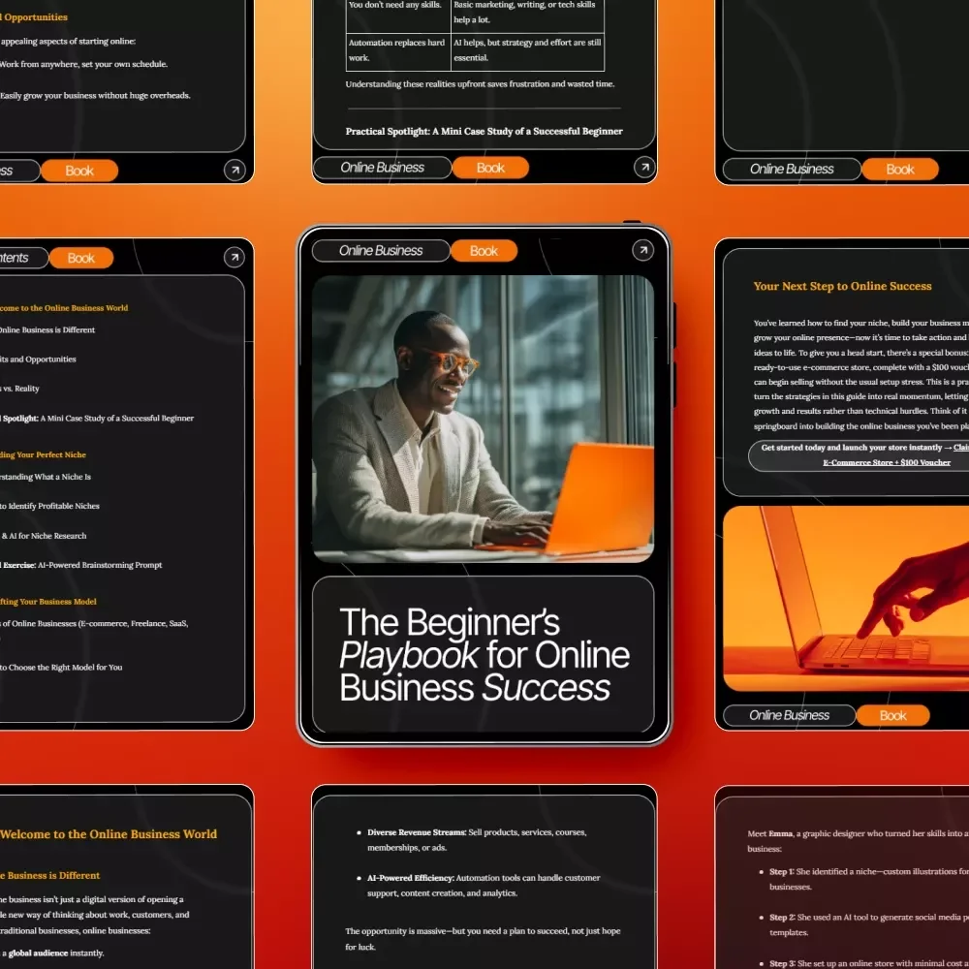Screen dimensions: 969x969
Task: Select Online Business pill on the cover tablet
Action: coord(381,251)
